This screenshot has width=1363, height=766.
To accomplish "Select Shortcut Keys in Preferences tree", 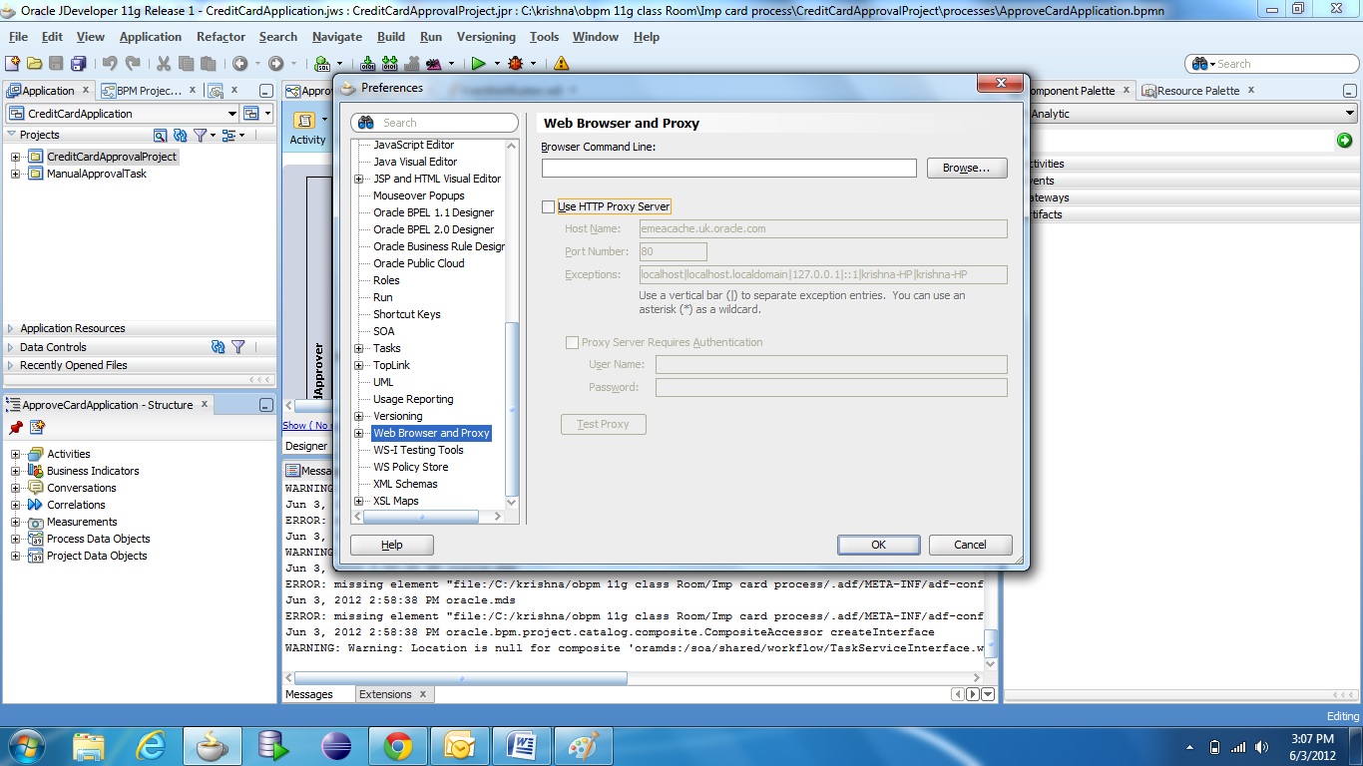I will [x=407, y=314].
